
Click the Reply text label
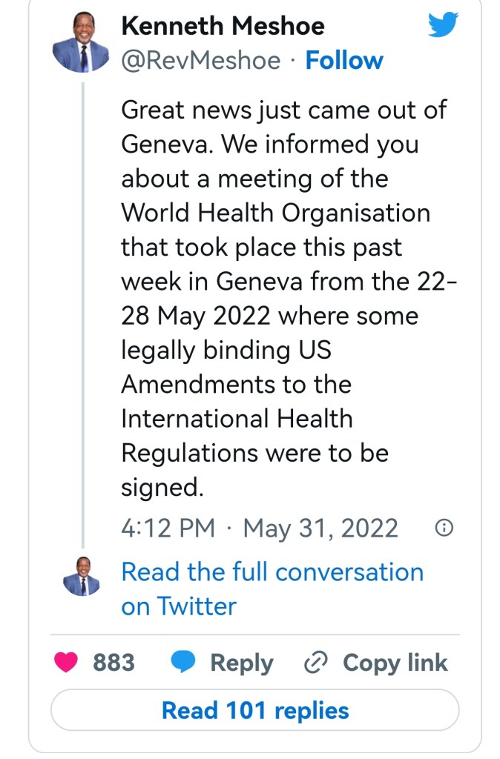tap(242, 662)
